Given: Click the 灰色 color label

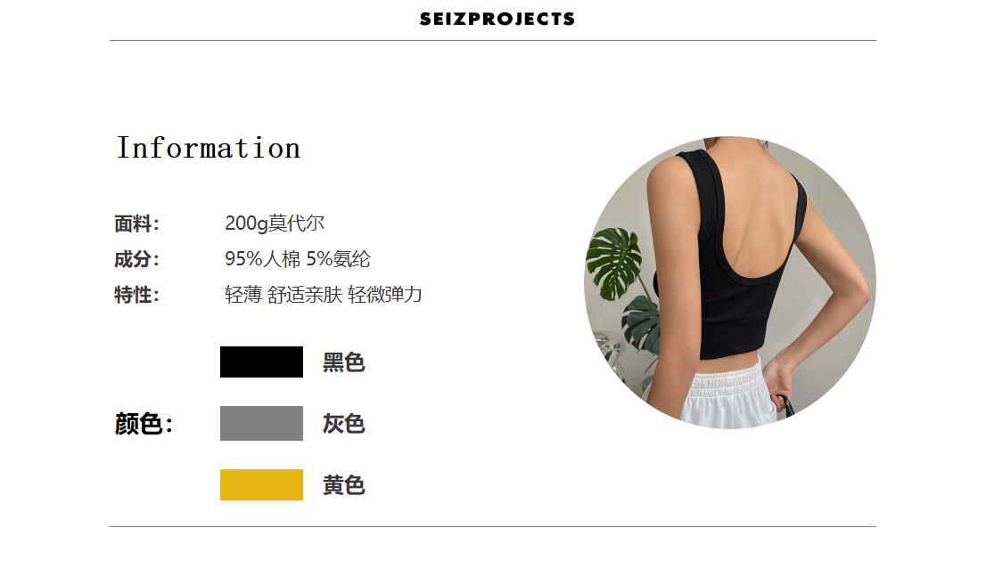Looking at the screenshot, I should [344, 424].
